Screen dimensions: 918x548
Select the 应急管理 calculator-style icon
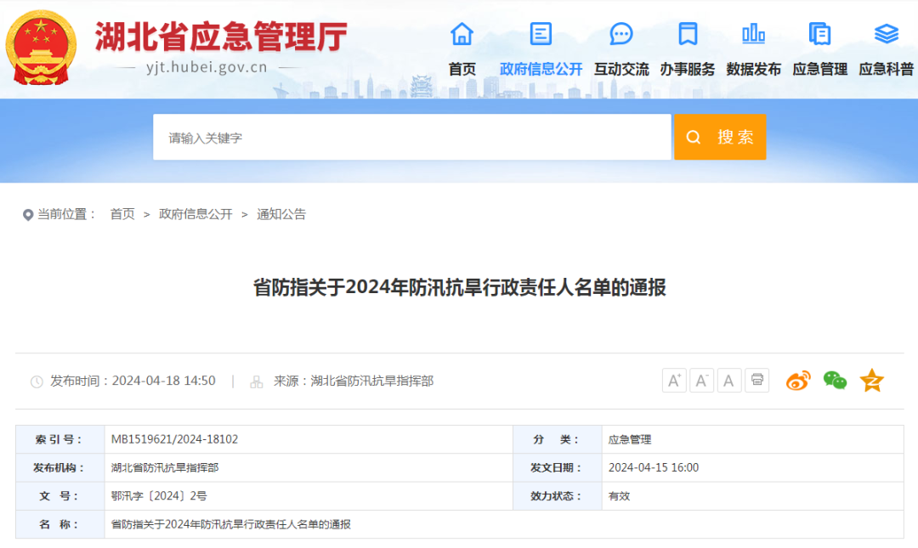819,34
